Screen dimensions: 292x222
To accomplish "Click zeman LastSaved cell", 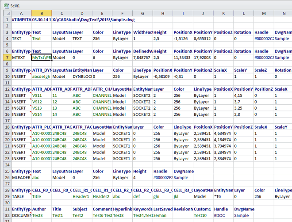I will click(163, 215).
